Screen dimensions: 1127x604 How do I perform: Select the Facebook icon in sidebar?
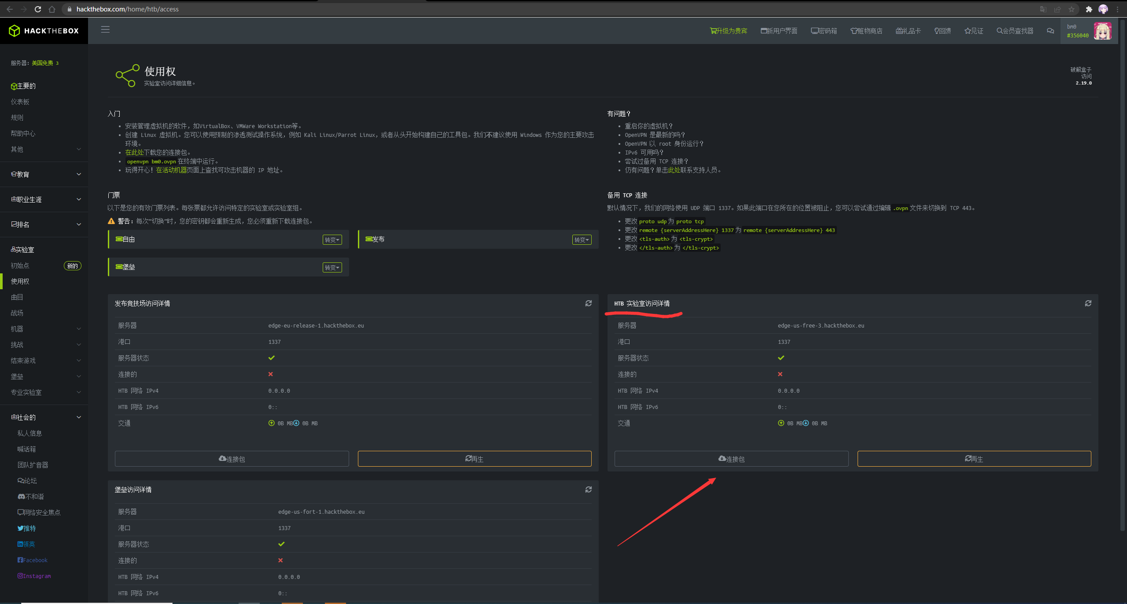(x=20, y=560)
